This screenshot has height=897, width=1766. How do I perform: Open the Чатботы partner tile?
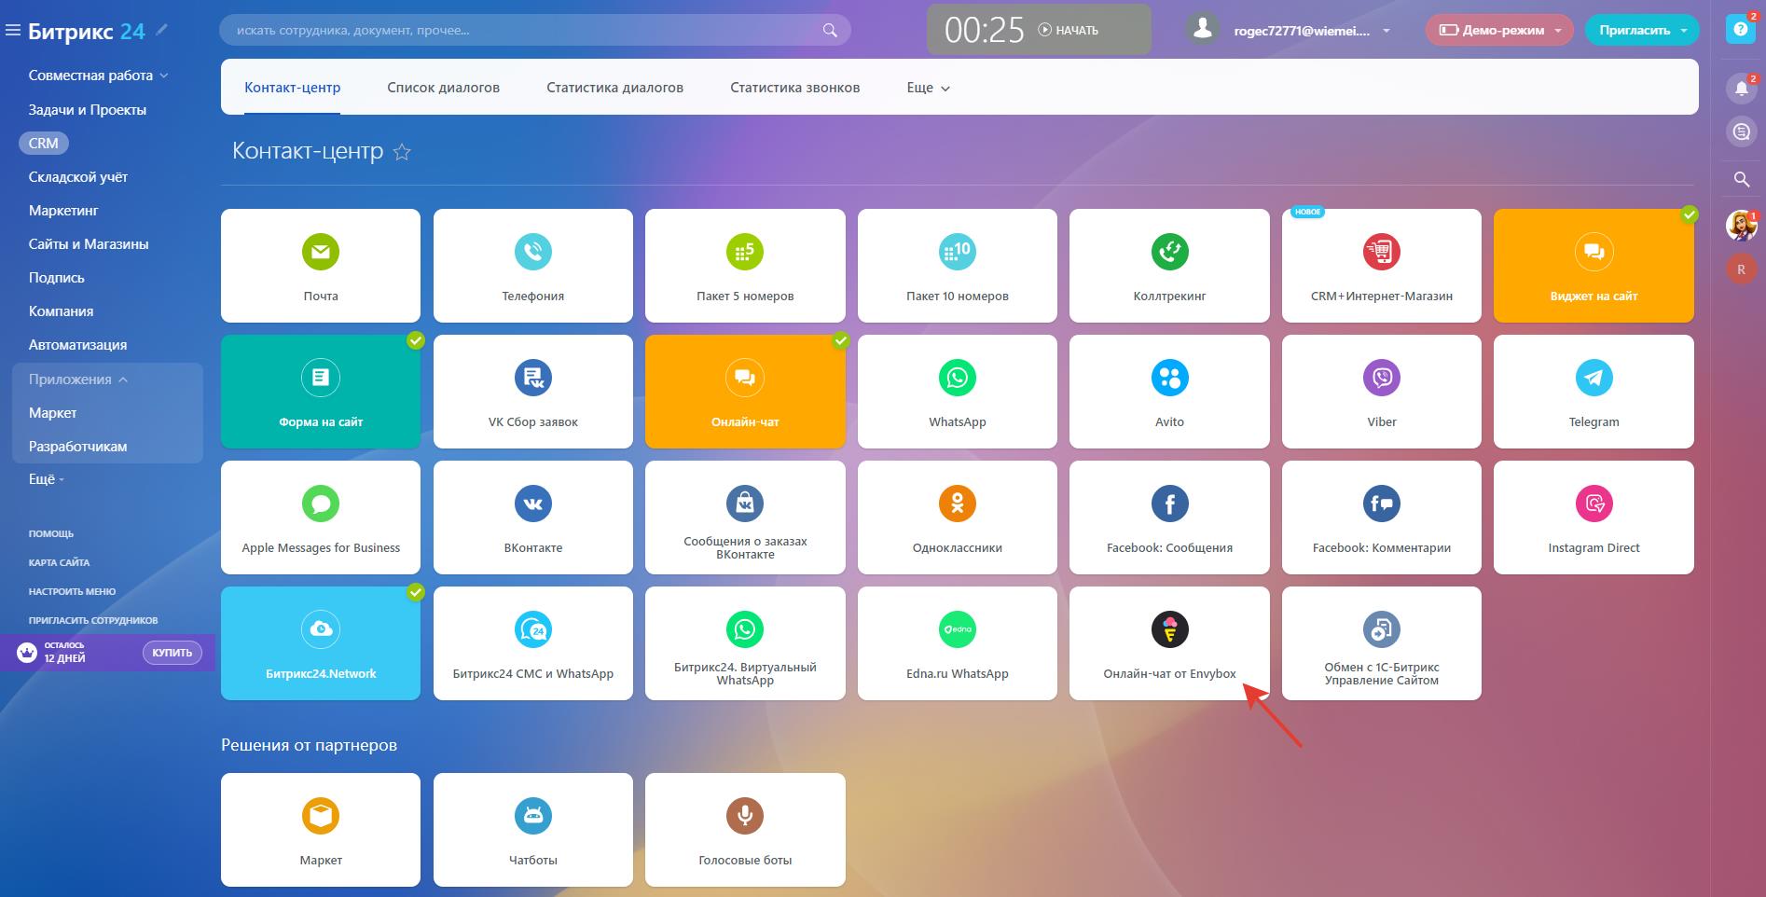[533, 830]
